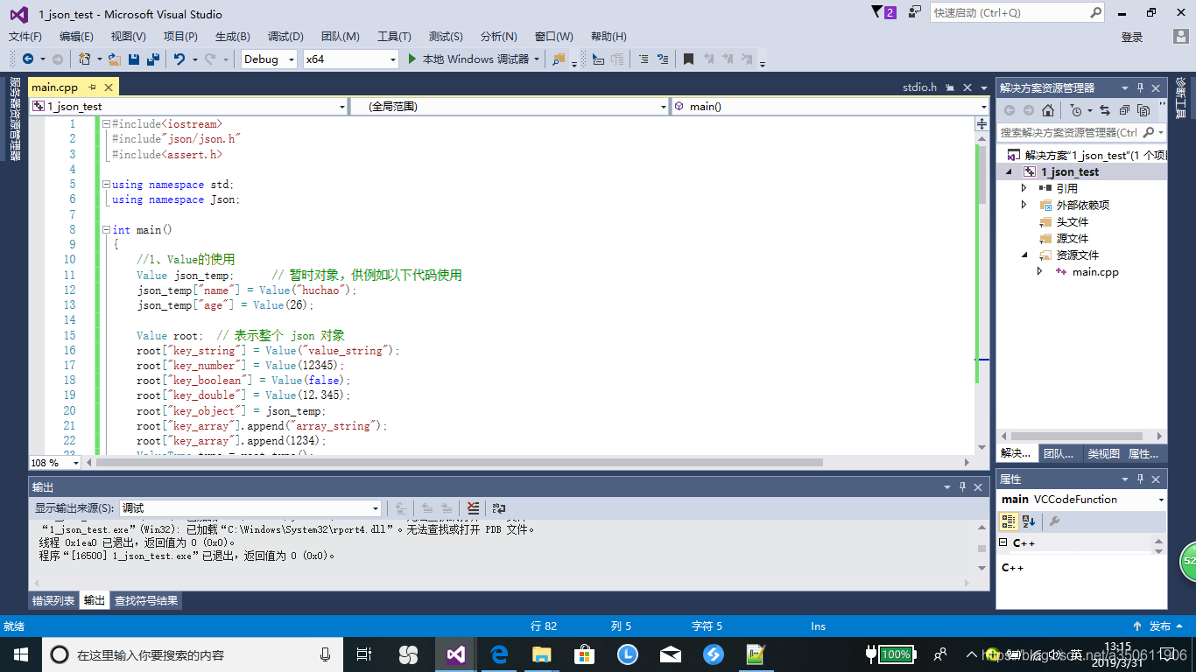The height and width of the screenshot is (672, 1196).
Task: Toggle word wrap in the 输出 window
Action: (x=498, y=507)
